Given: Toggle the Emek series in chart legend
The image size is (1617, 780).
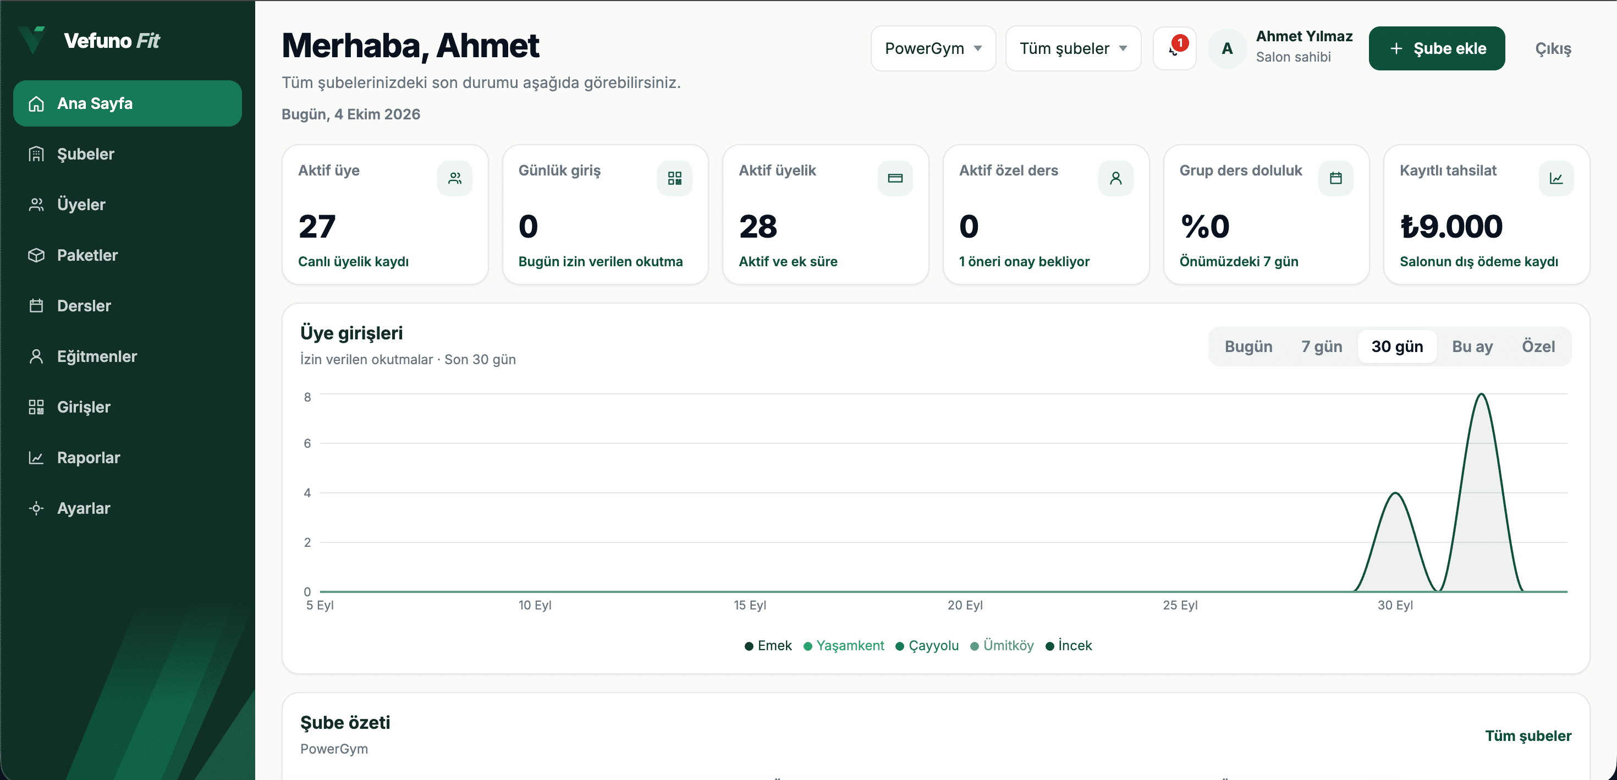Looking at the screenshot, I should [768, 646].
